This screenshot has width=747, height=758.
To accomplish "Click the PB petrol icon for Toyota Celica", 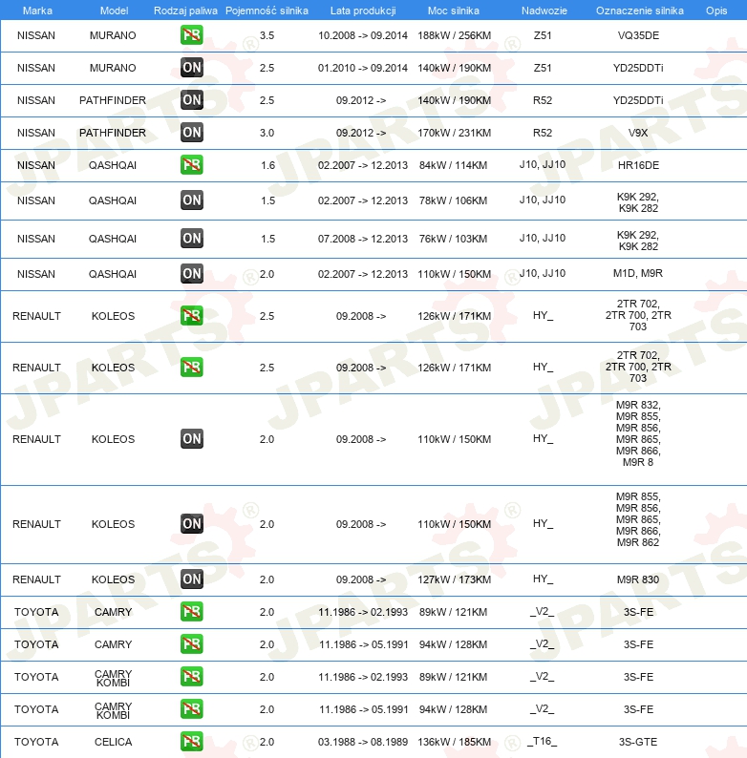I will pos(192,741).
